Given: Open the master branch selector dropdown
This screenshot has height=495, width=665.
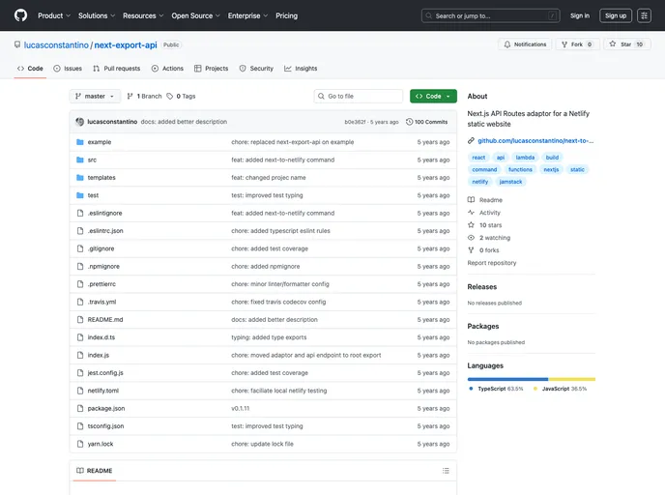Looking at the screenshot, I should (x=95, y=97).
